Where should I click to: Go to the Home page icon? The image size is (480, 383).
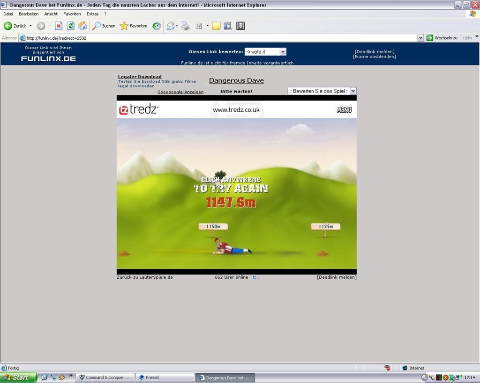(x=82, y=26)
